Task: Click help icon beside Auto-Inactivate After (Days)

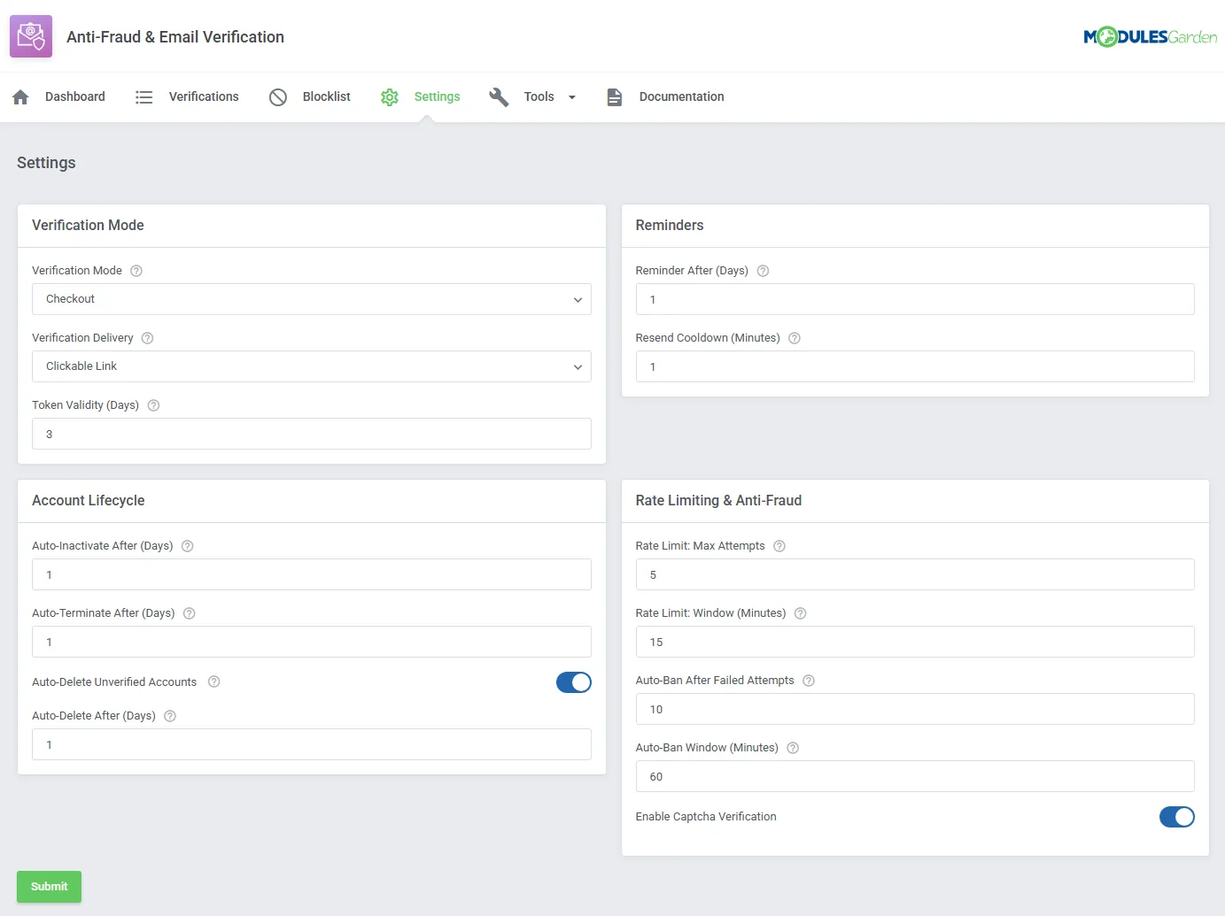Action: tap(188, 546)
